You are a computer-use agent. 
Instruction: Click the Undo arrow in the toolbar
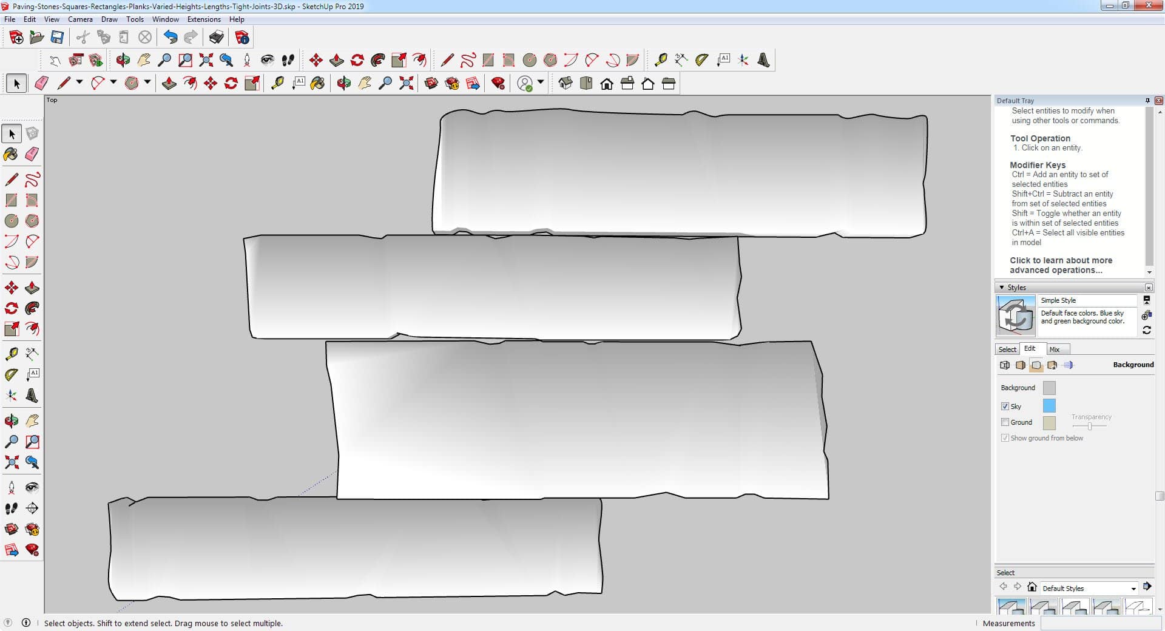[171, 38]
